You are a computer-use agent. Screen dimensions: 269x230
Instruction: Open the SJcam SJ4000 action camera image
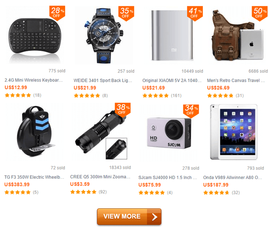(x=169, y=133)
